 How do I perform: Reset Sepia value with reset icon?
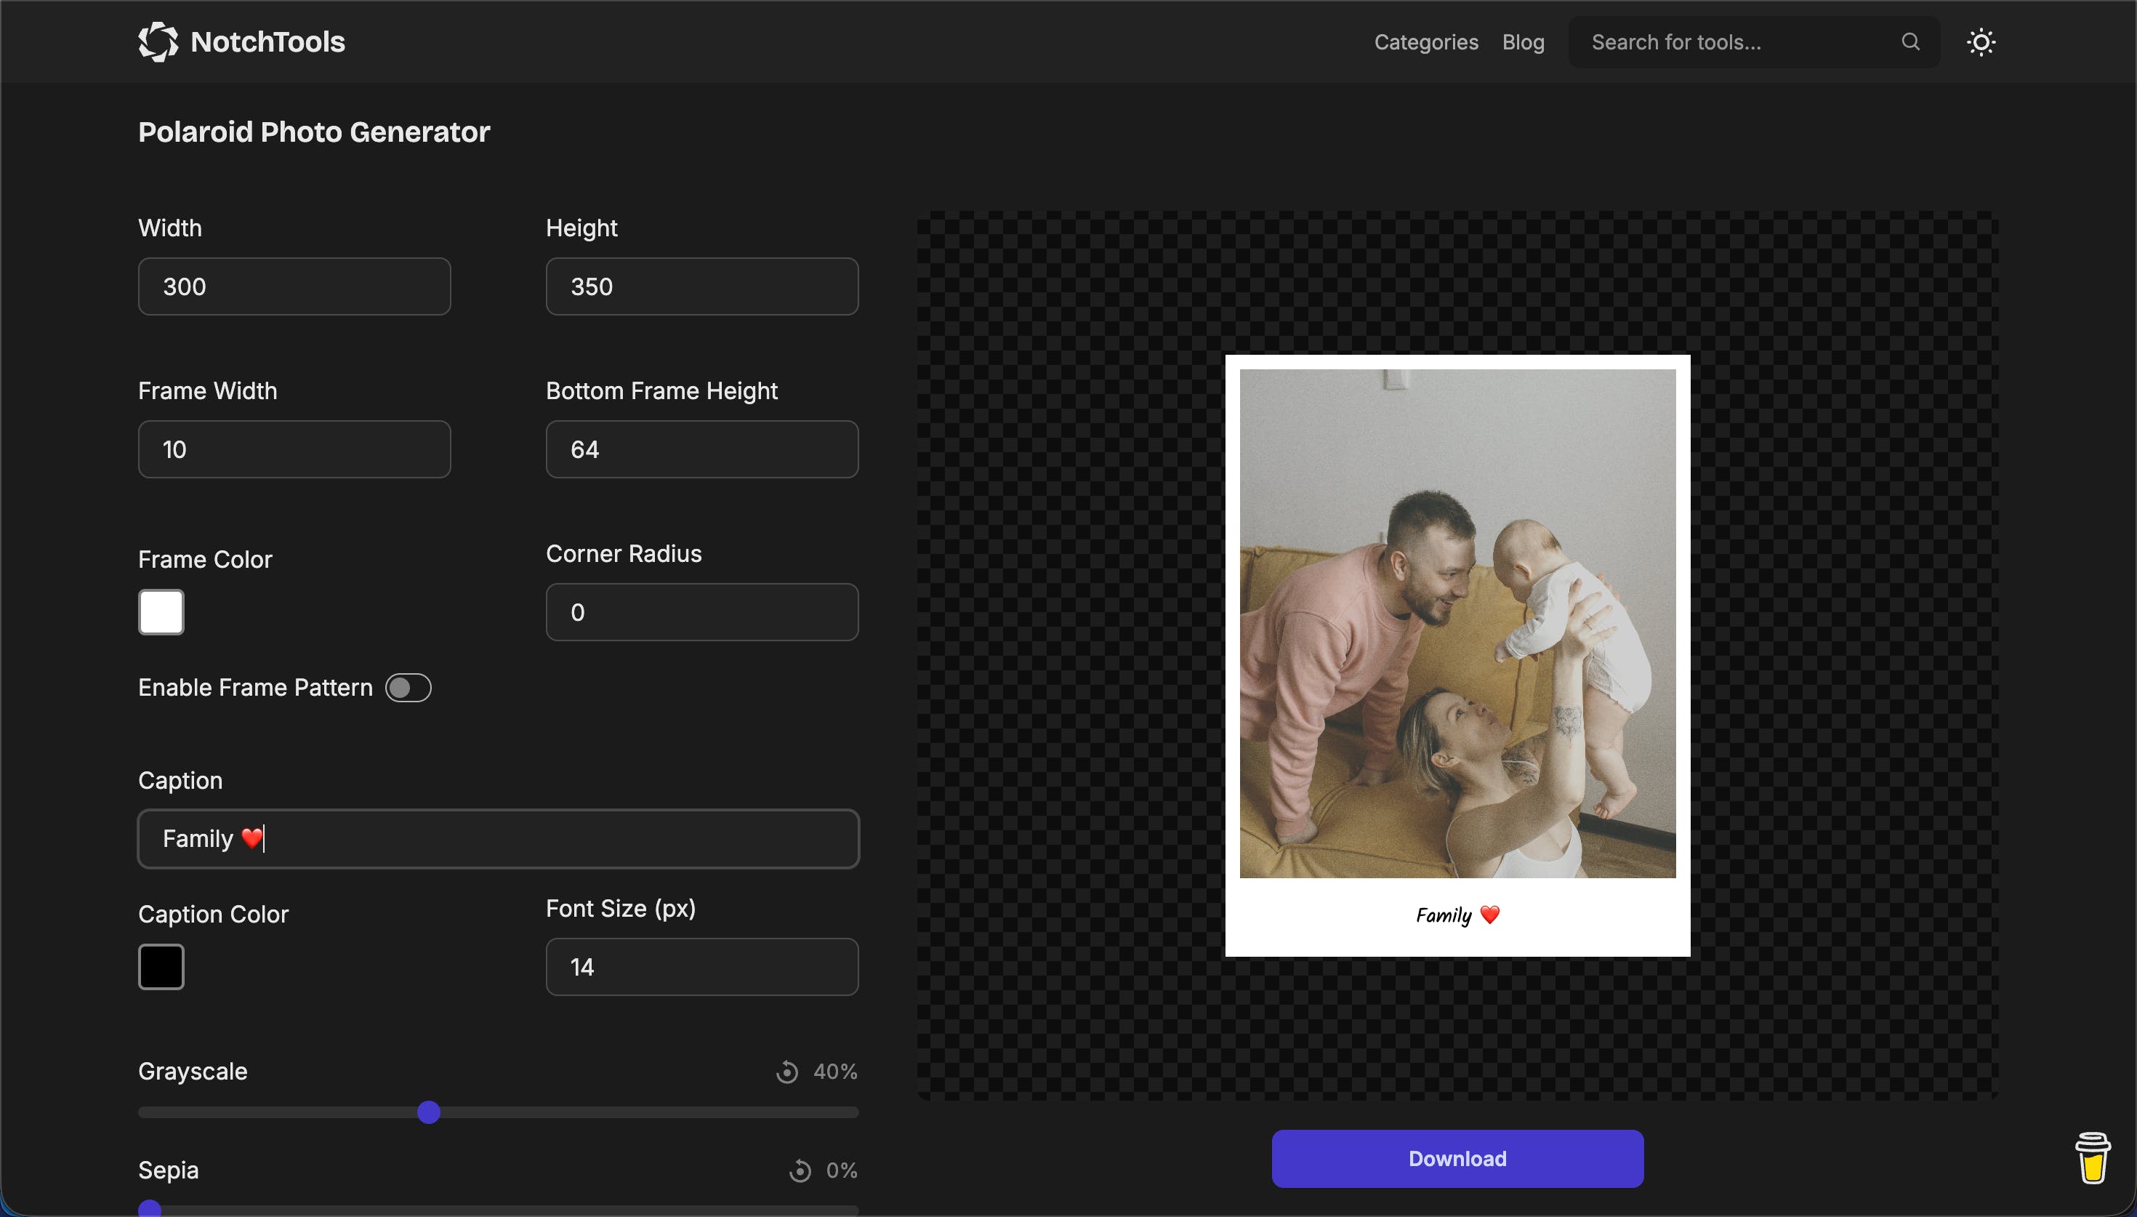point(800,1170)
